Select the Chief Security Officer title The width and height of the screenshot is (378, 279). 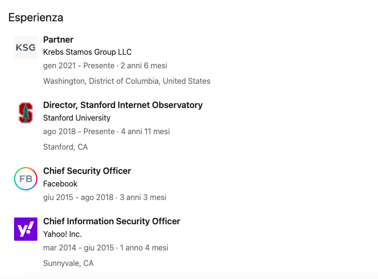pos(87,171)
